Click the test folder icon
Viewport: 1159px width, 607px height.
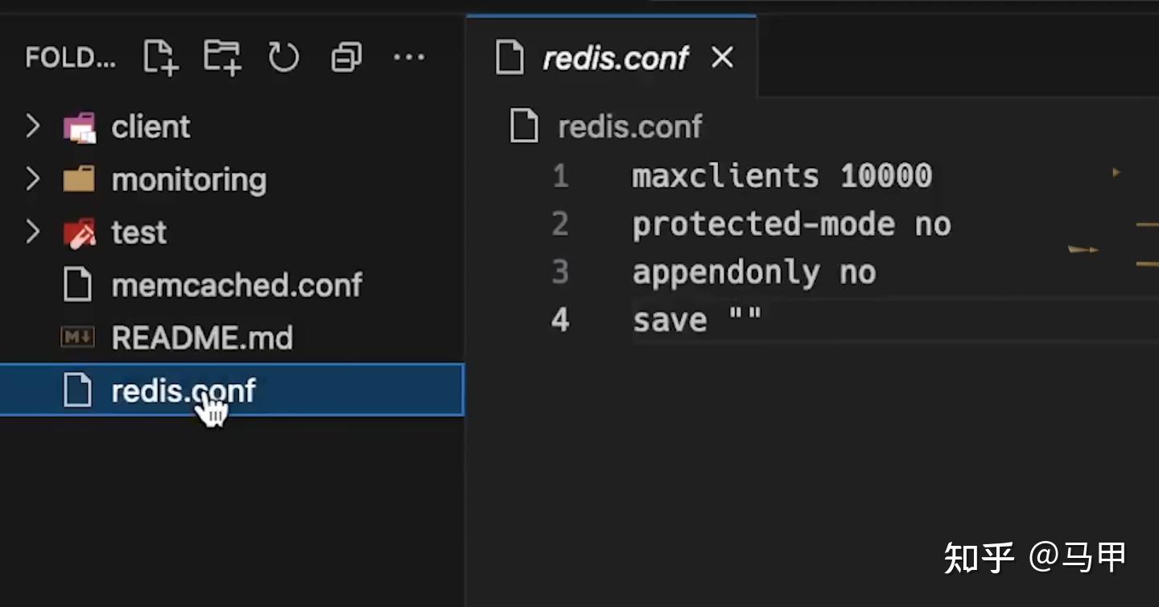tap(78, 232)
